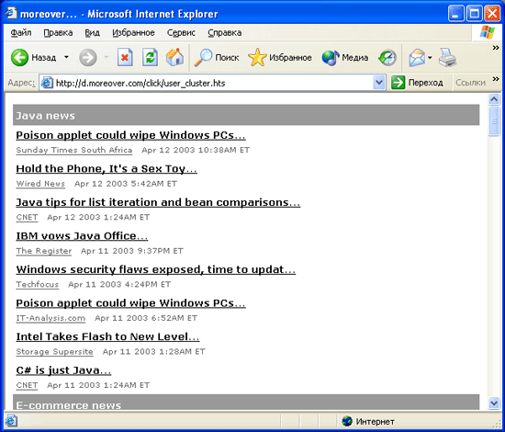This screenshot has width=505, height=432.
Task: Open the Techfocus source link
Action: point(38,284)
